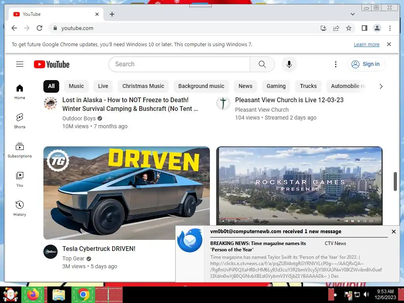Select the Live filter chip
Viewport: 404px width, 303px height.
[x=103, y=86]
